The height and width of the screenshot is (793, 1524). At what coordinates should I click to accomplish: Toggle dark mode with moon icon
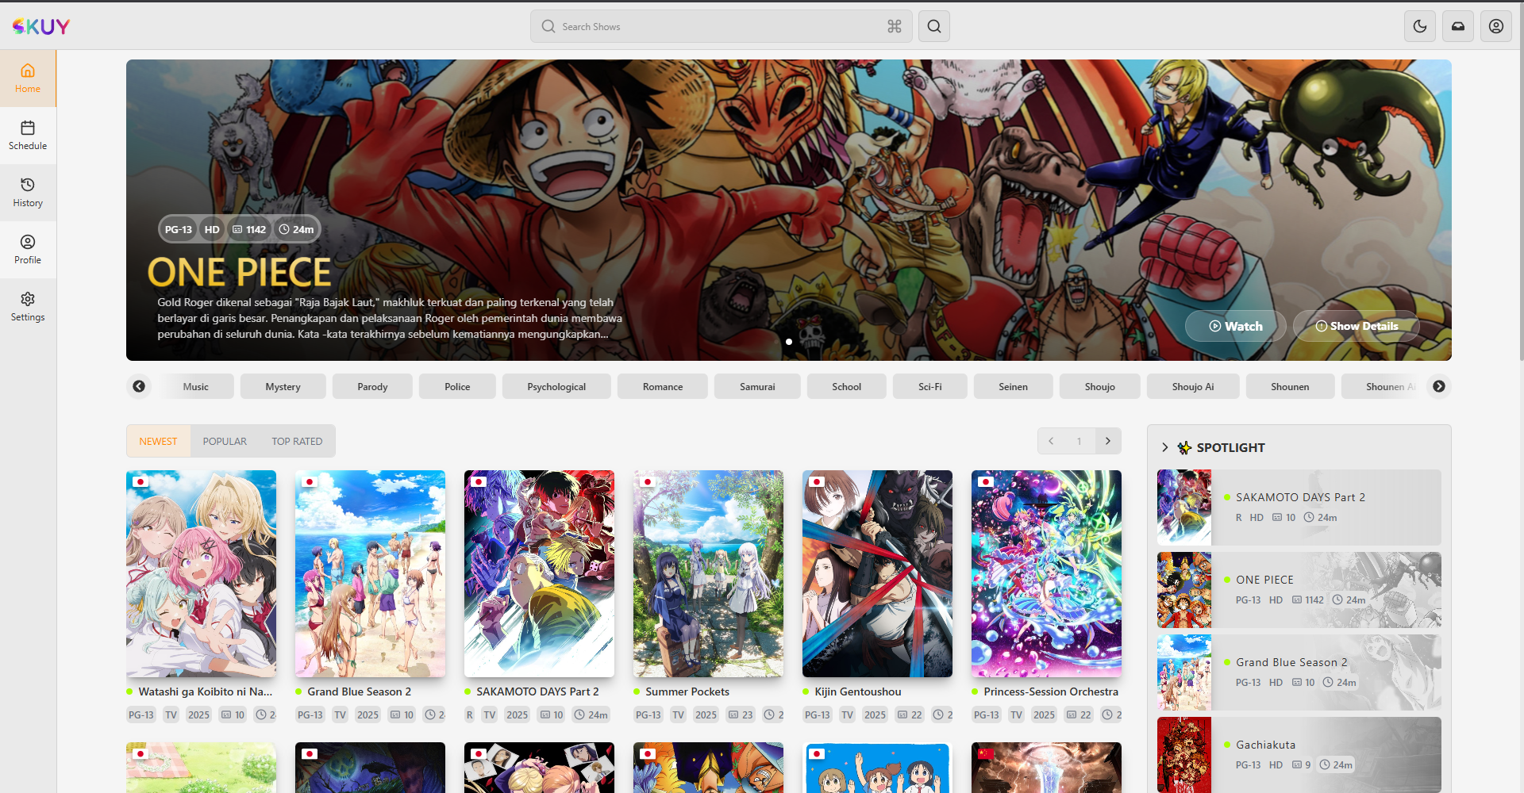[1420, 26]
